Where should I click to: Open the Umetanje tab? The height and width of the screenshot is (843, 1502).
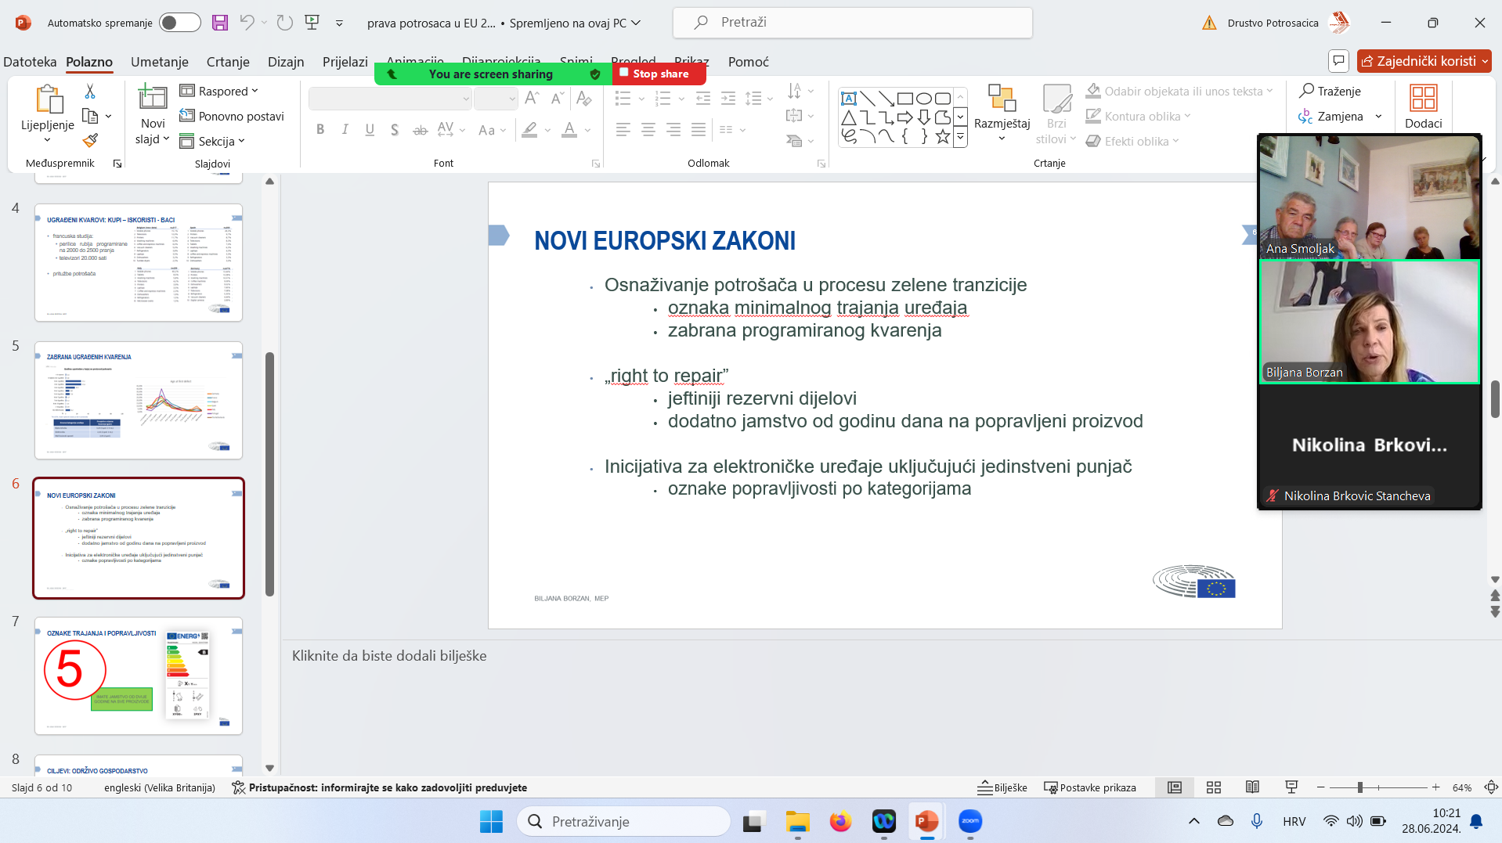tap(159, 62)
